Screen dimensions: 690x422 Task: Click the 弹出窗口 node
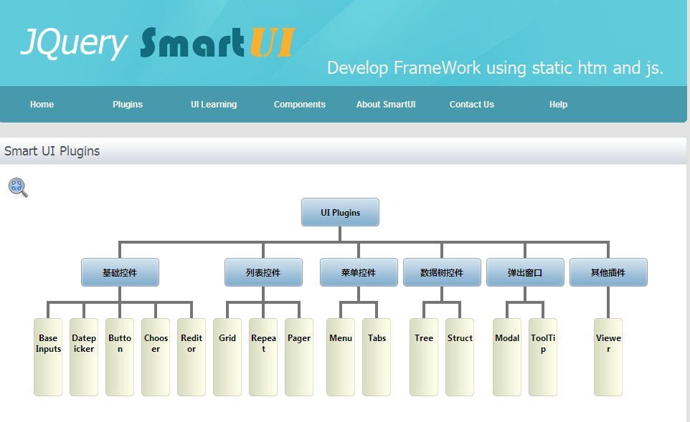(525, 272)
